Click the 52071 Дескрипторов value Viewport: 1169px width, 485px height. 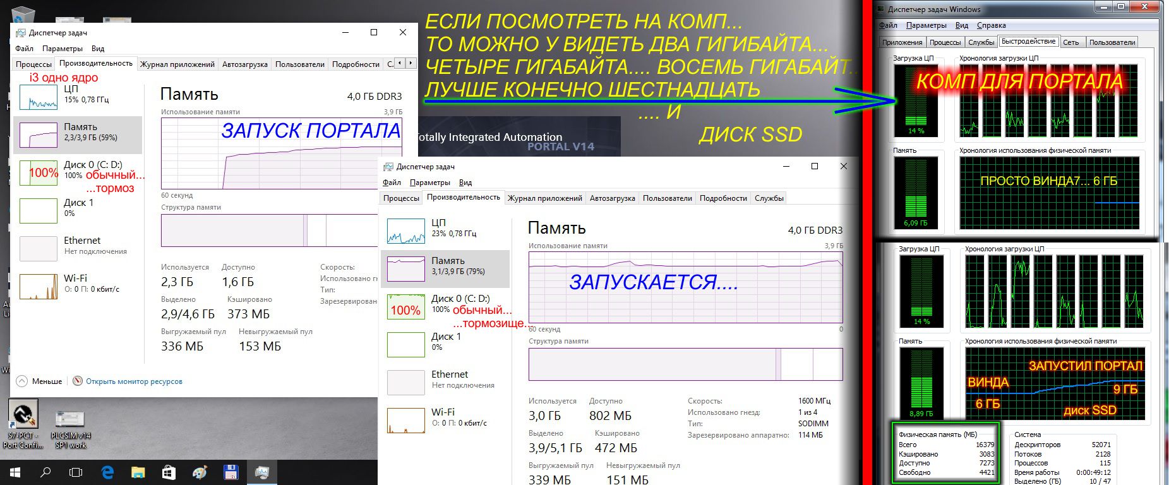[x=1101, y=445]
